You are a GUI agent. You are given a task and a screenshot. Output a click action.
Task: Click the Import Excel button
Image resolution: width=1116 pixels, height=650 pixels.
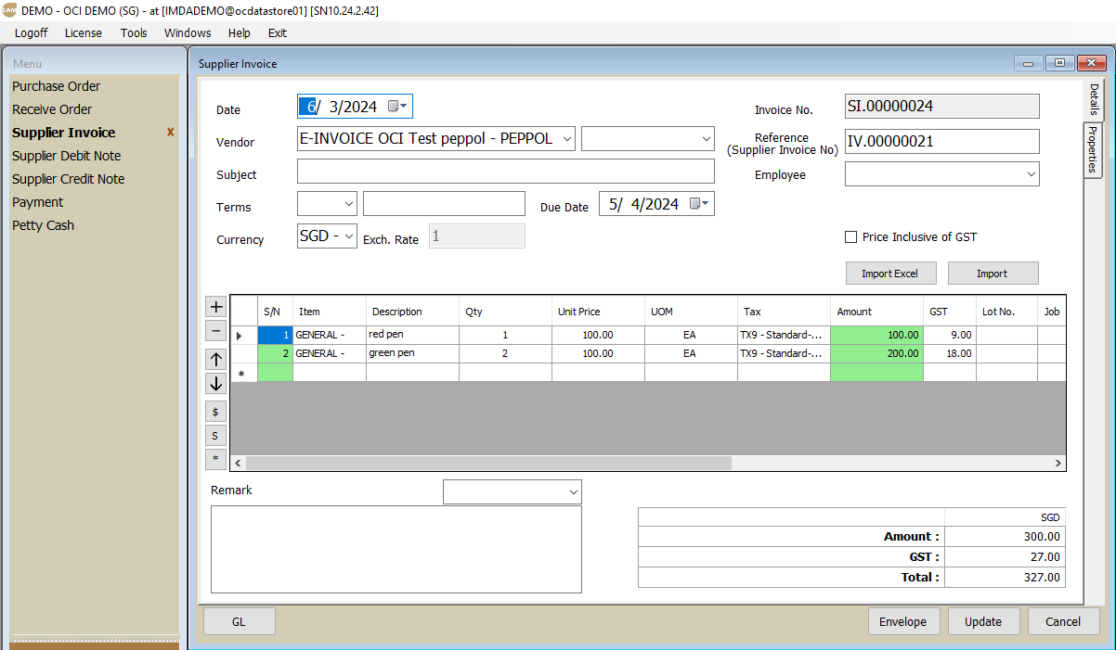[889, 274]
